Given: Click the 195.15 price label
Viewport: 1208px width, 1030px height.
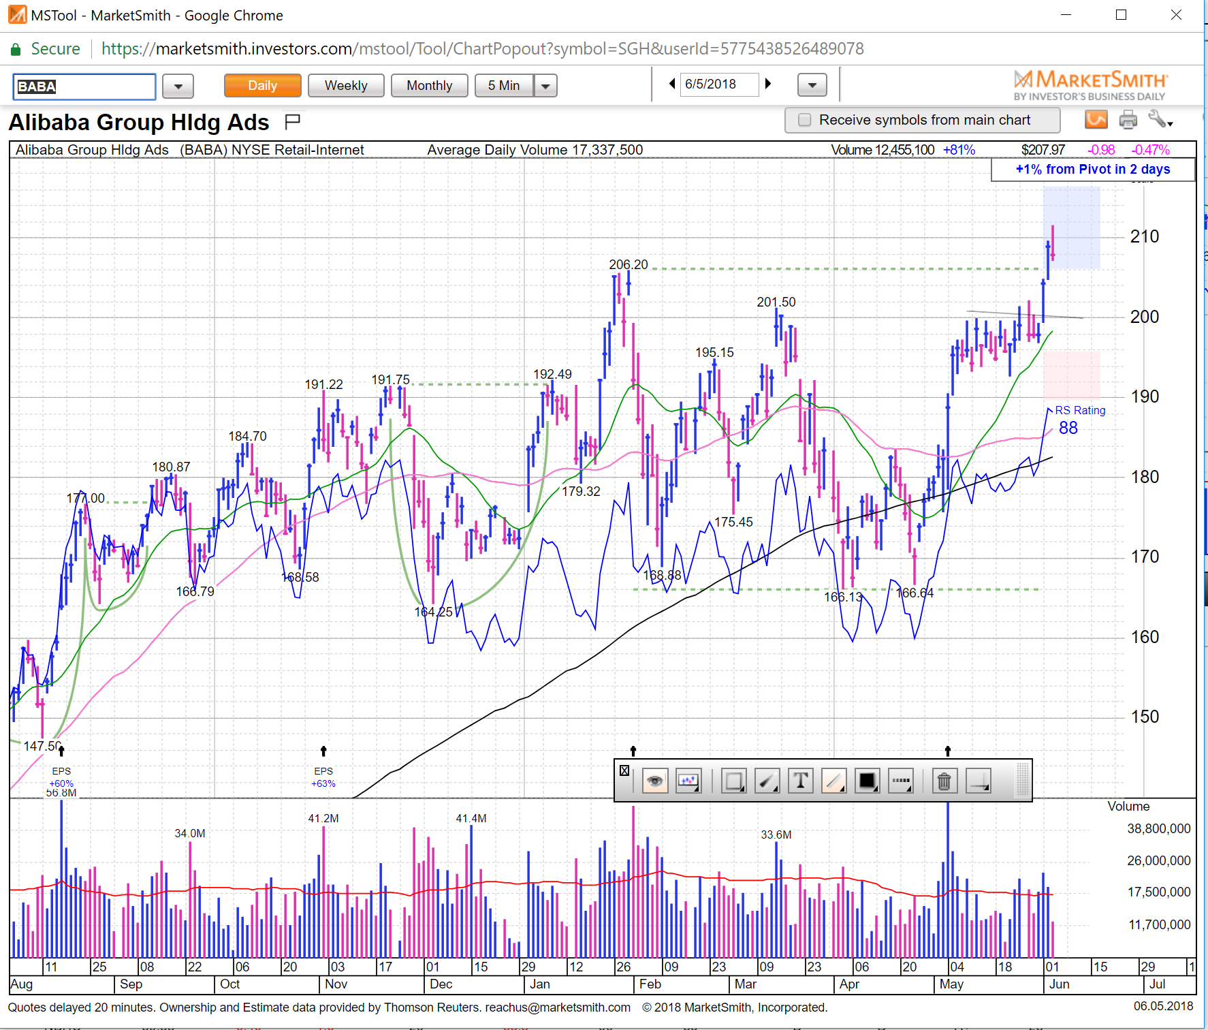Looking at the screenshot, I should (x=714, y=352).
